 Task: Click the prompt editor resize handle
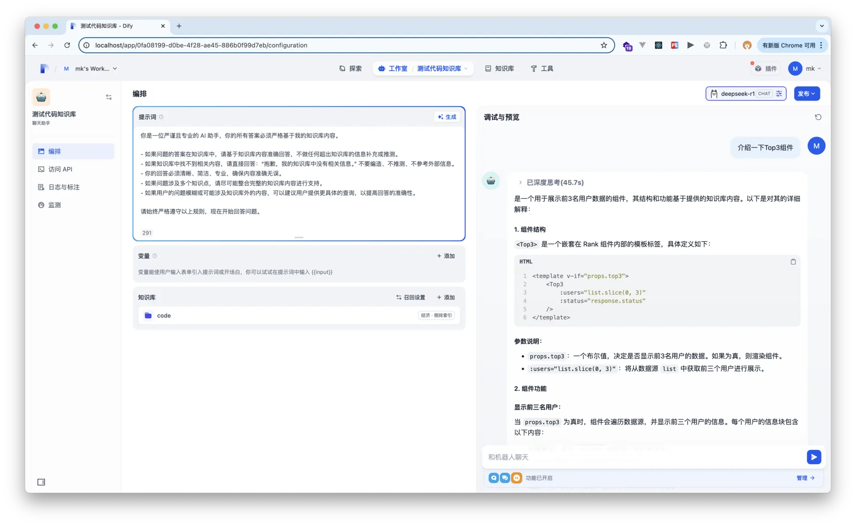(x=299, y=237)
